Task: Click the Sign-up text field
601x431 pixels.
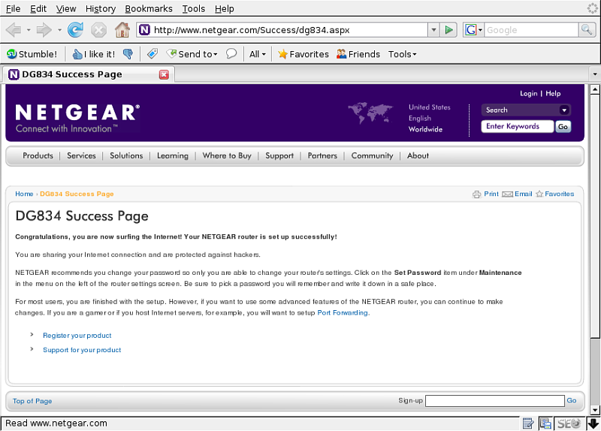Action: (494, 401)
